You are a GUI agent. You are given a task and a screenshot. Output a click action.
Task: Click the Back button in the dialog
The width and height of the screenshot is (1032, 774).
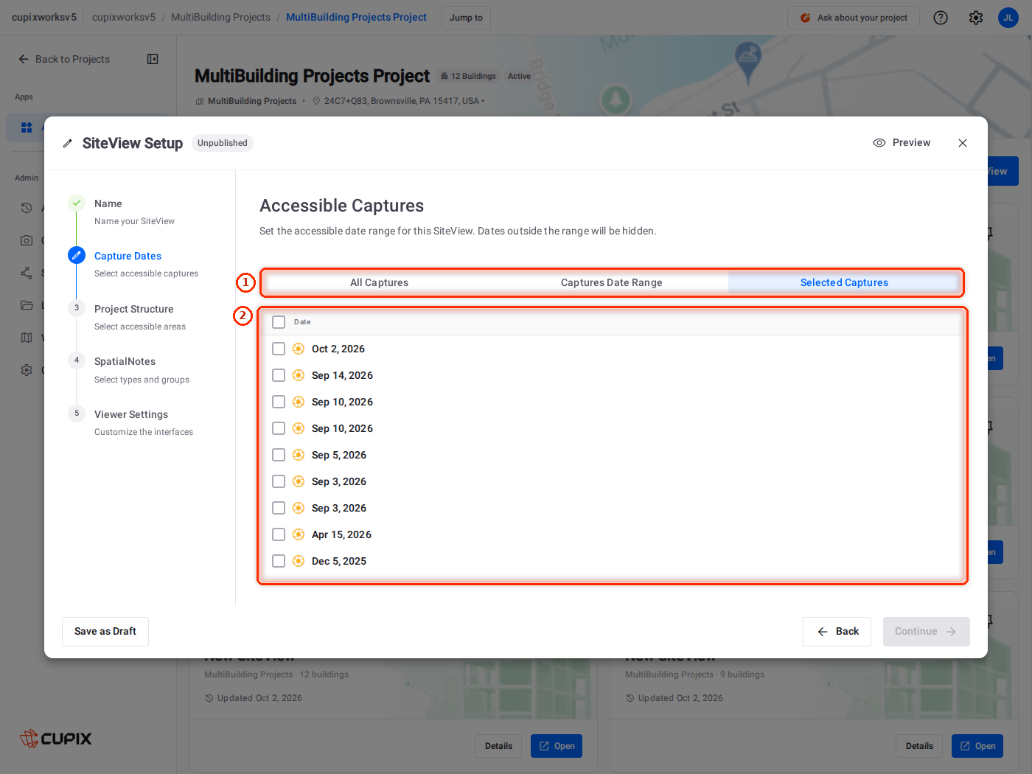pyautogui.click(x=837, y=632)
